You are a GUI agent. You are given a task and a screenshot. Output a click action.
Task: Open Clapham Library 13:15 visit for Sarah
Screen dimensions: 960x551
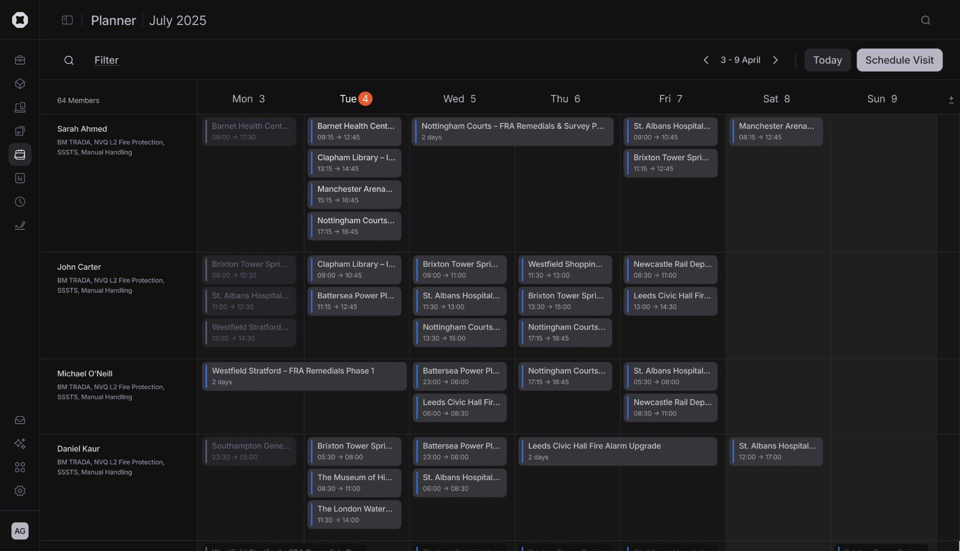pyautogui.click(x=354, y=163)
